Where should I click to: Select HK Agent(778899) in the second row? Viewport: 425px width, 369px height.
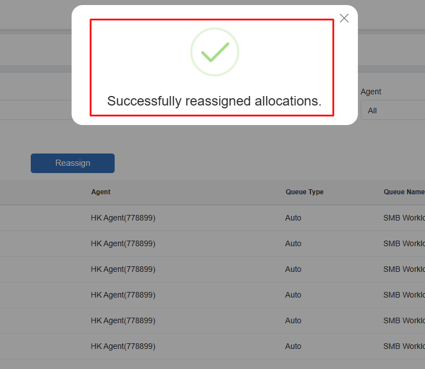[123, 243]
